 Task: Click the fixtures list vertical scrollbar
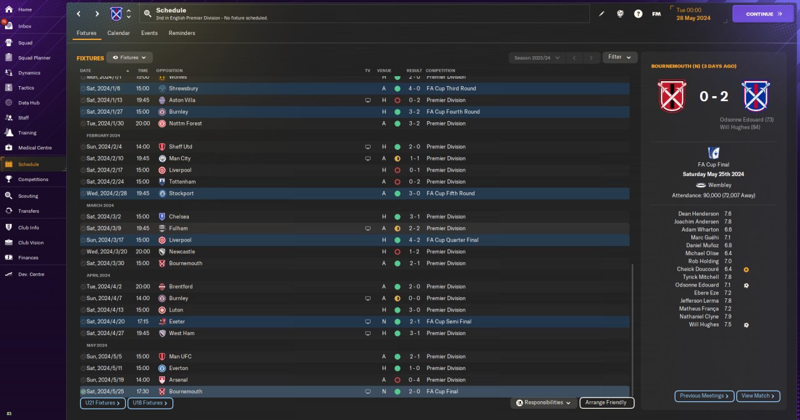pyautogui.click(x=632, y=330)
